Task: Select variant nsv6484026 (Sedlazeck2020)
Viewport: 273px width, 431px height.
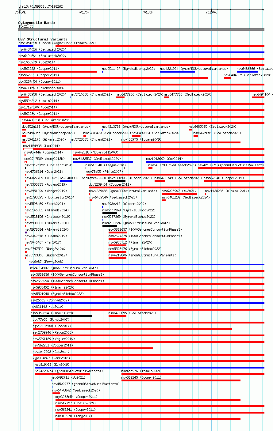Action: pyautogui.click(x=42, y=49)
